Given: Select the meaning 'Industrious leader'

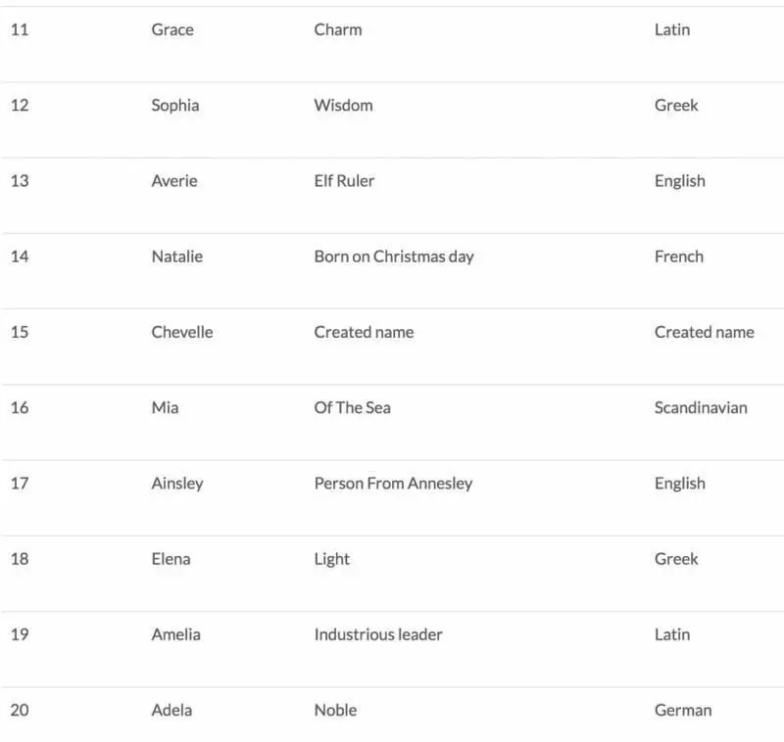Looking at the screenshot, I should (x=378, y=634).
